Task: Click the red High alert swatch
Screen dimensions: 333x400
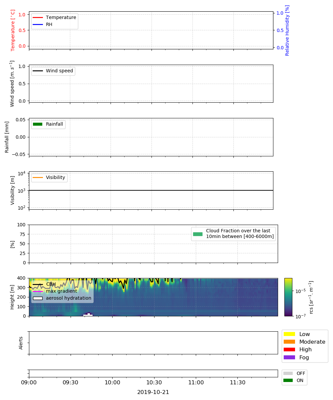Action: (289, 350)
